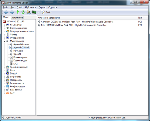Image resolution: width=150 pixels, height=121 pixels.
Task: Click the Windows flag Операционная система icon
Action: [x=8, y=31]
